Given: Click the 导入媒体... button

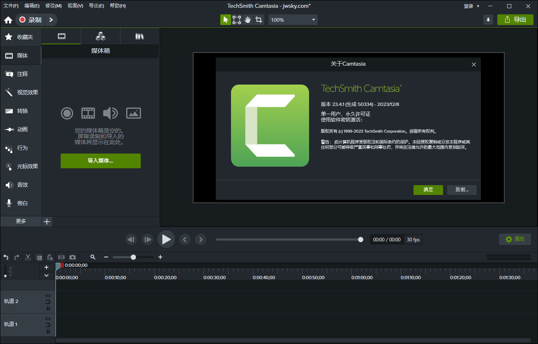Looking at the screenshot, I should pos(100,161).
